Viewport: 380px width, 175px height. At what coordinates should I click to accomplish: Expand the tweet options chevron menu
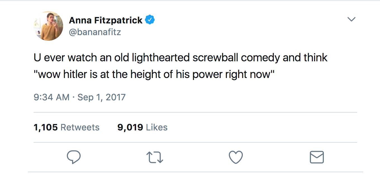[x=351, y=19]
